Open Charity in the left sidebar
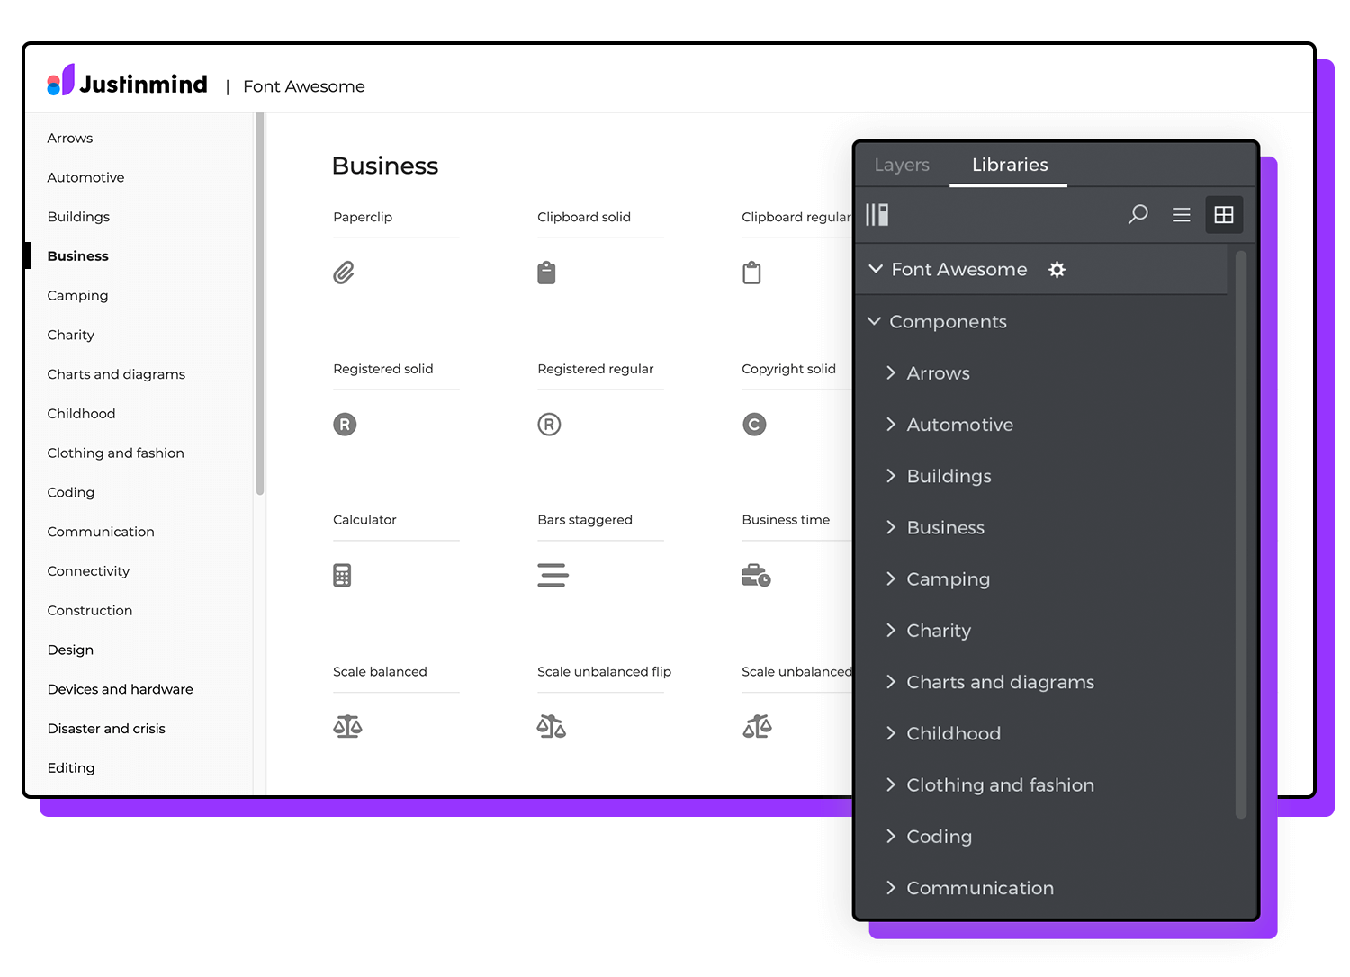1350x977 pixels. pos(70,335)
